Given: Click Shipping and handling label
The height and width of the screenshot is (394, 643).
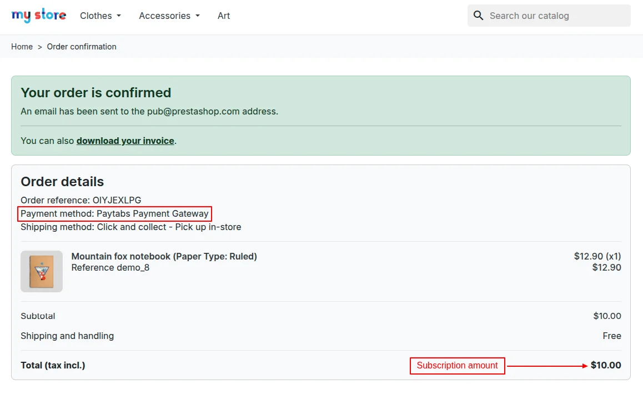Looking at the screenshot, I should pyautogui.click(x=67, y=336).
